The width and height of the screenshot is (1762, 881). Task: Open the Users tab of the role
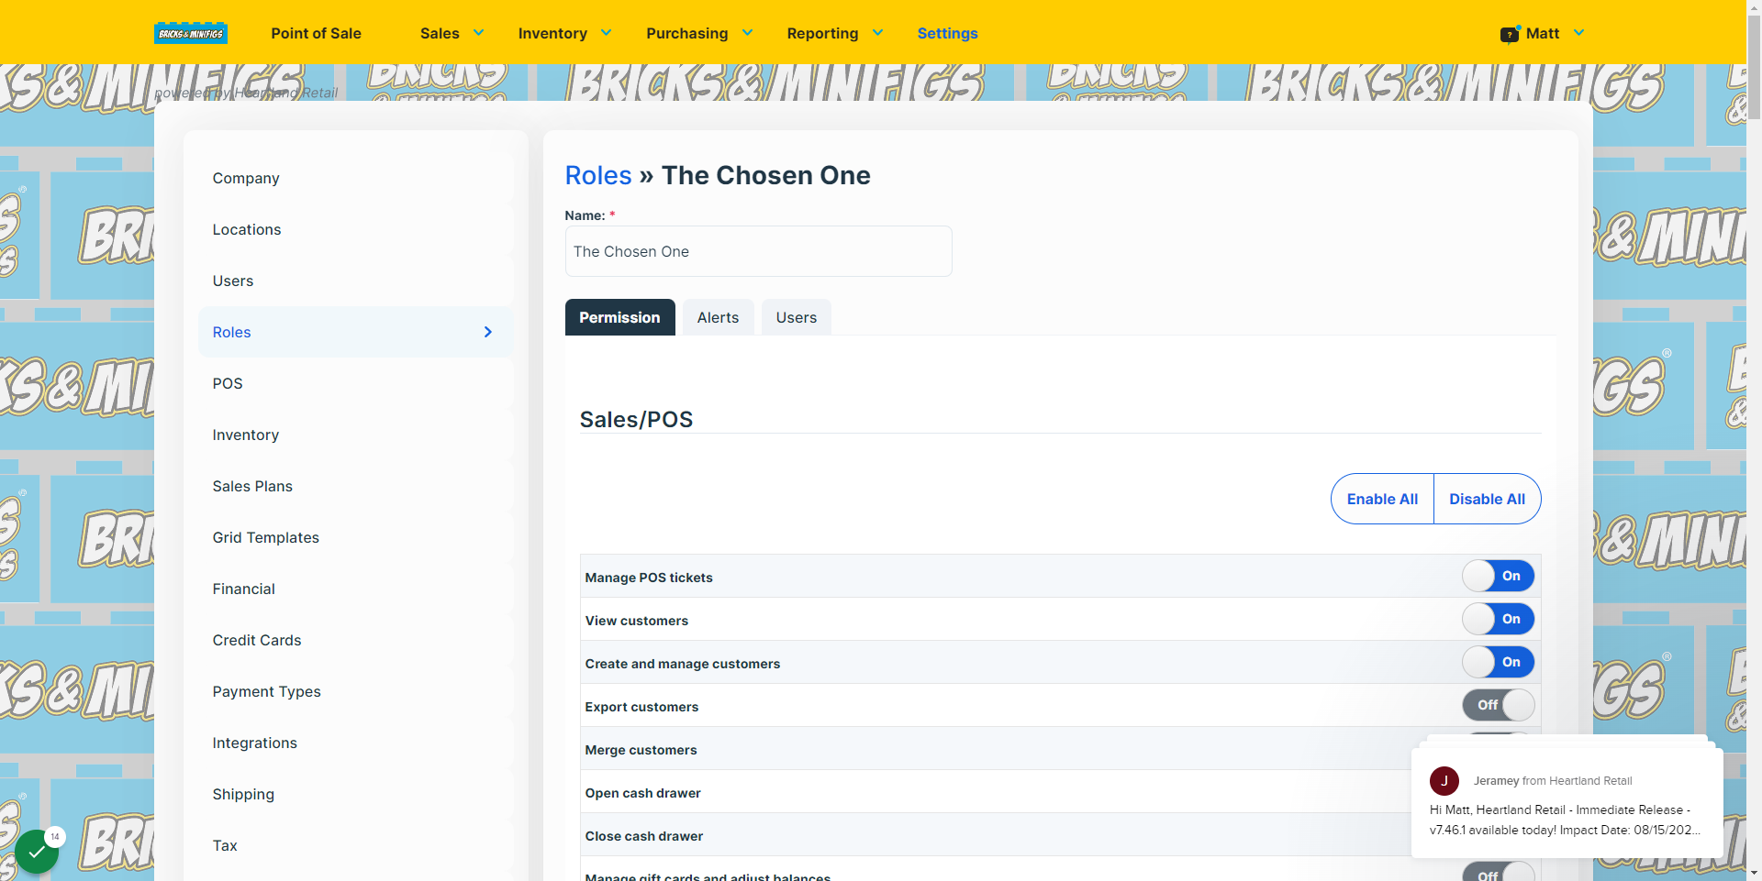[x=797, y=317]
